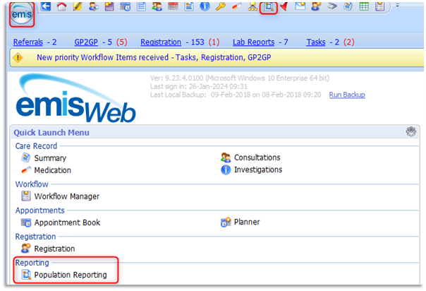This screenshot has height=291, width=426.
Task: Expand the quick access toolbar customise arrow
Action: pyautogui.click(x=397, y=5)
